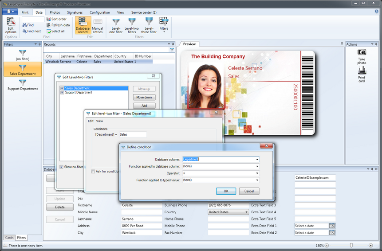
Task: Click the ribbon search input box
Action: click(33, 19)
